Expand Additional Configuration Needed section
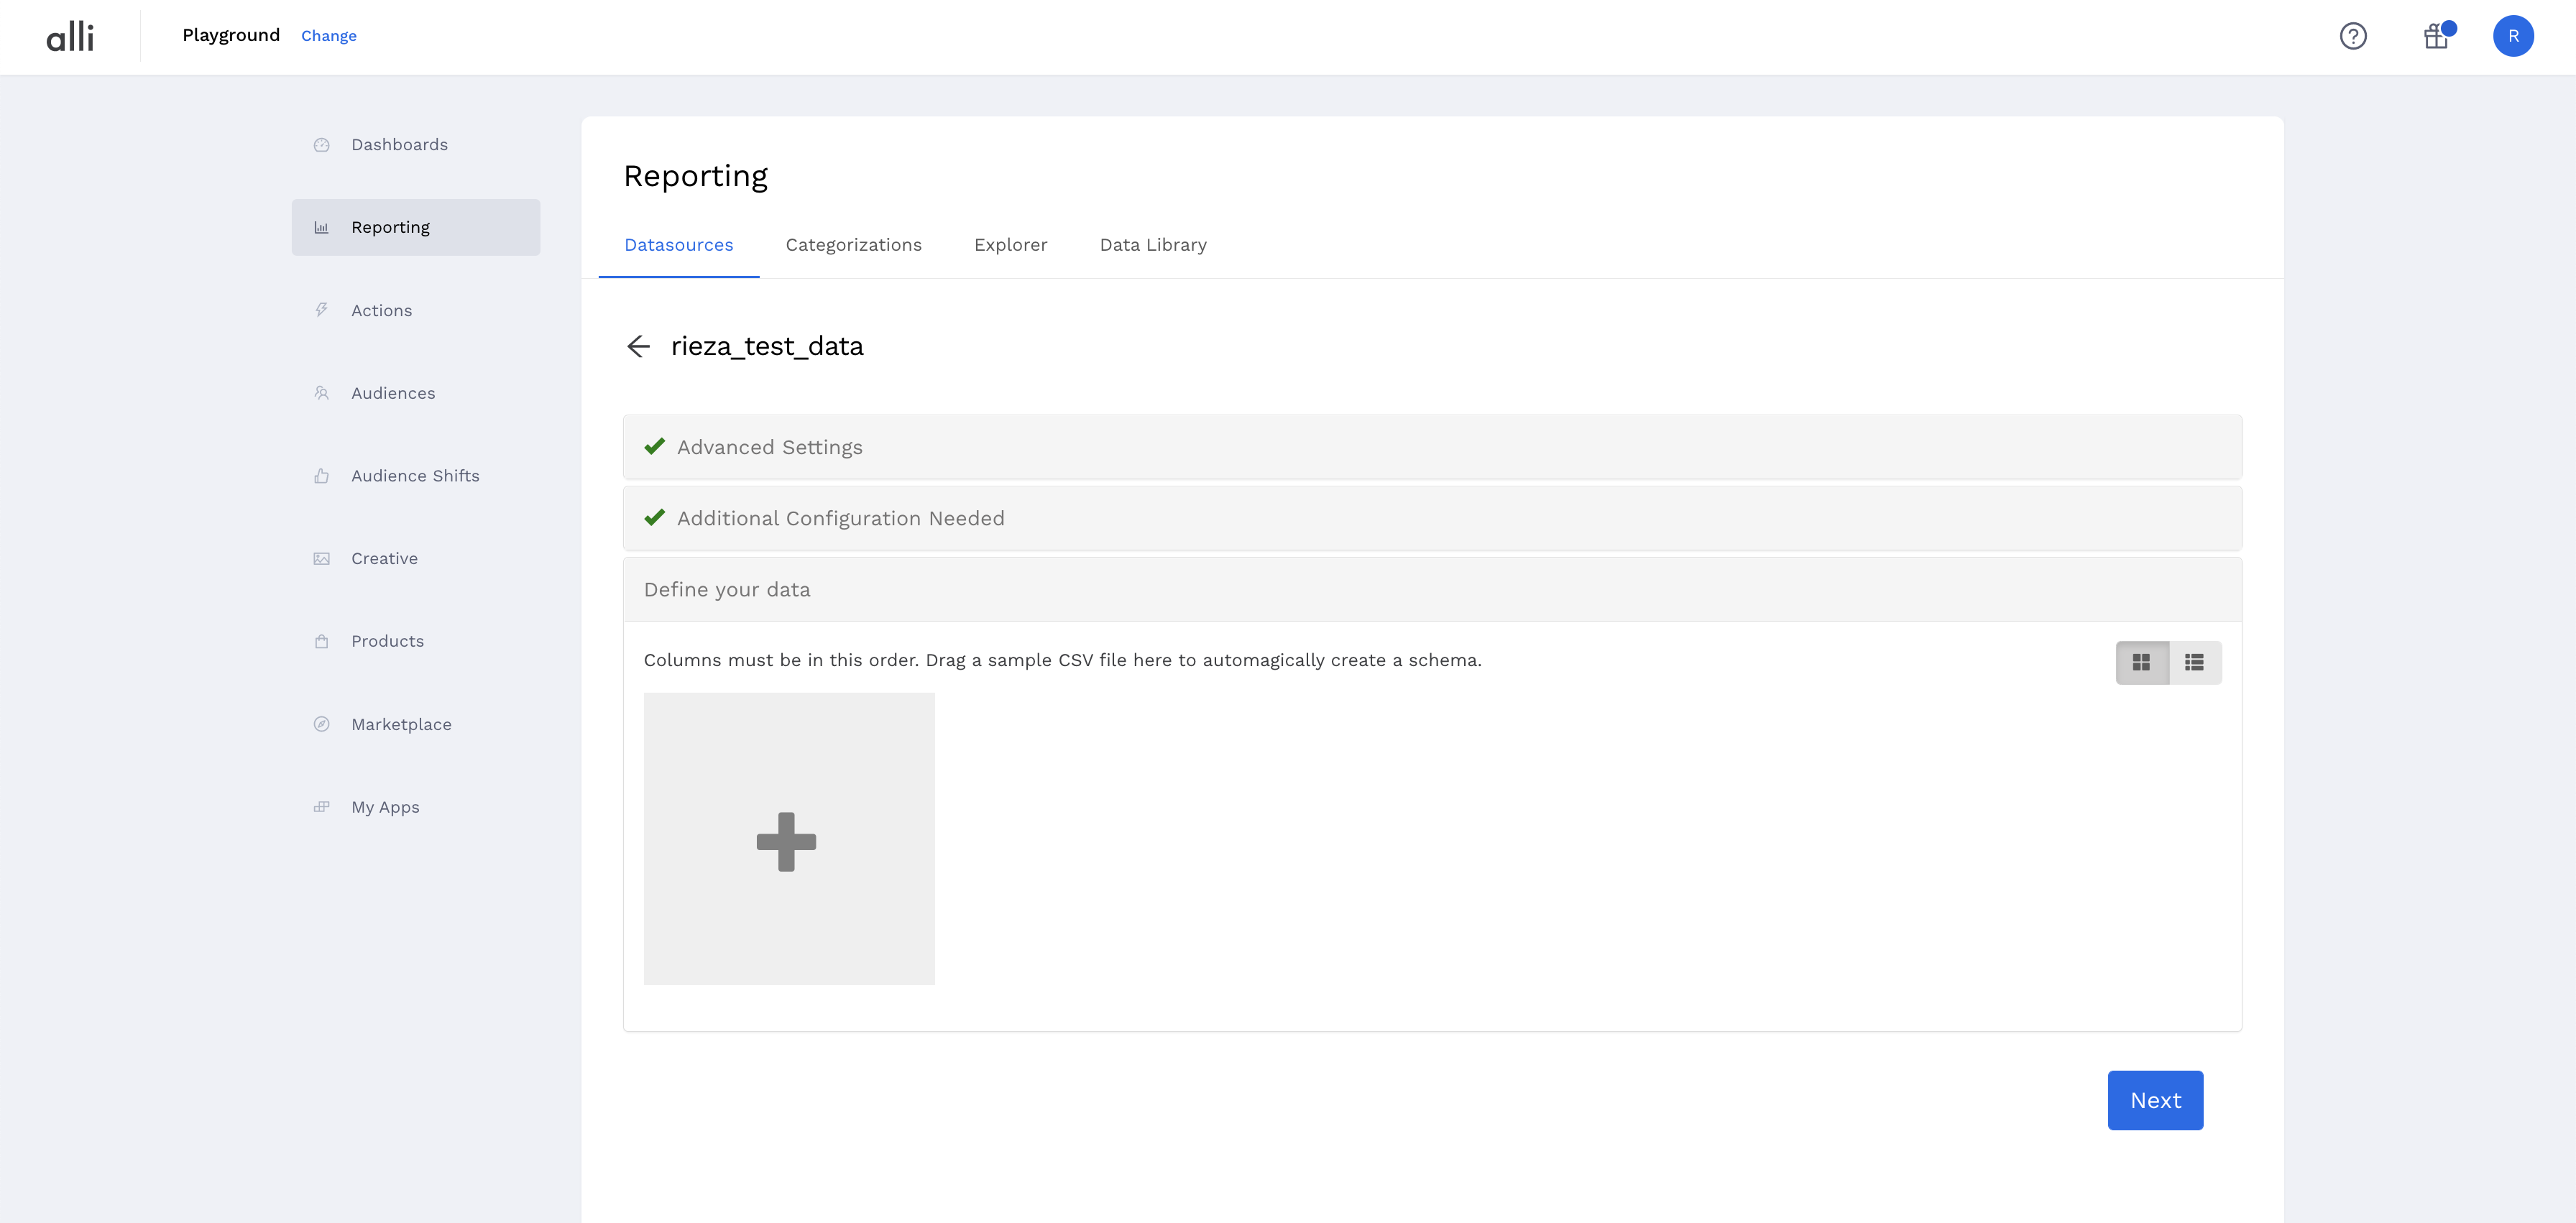The image size is (2576, 1223). [1431, 518]
